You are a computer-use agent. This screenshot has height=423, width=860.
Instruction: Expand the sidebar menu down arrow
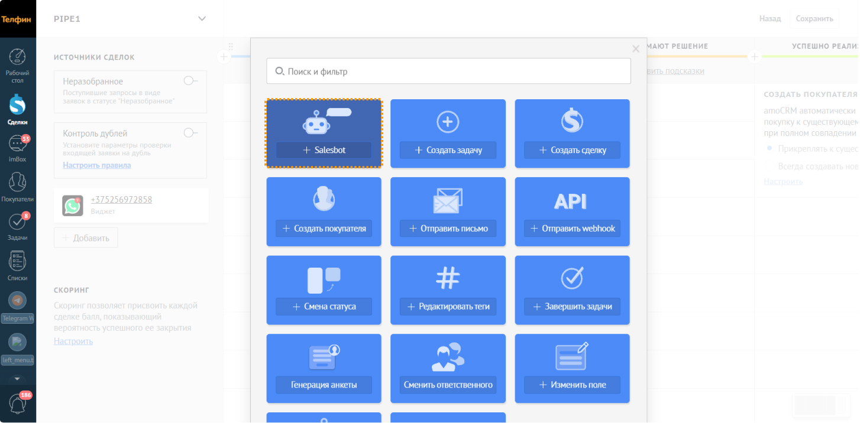pyautogui.click(x=17, y=378)
